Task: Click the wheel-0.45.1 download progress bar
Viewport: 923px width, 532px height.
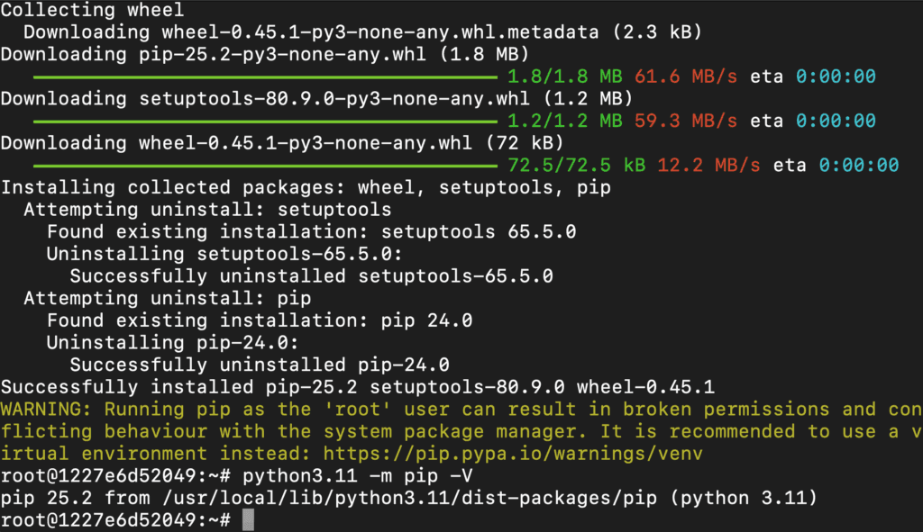Action: 264,165
